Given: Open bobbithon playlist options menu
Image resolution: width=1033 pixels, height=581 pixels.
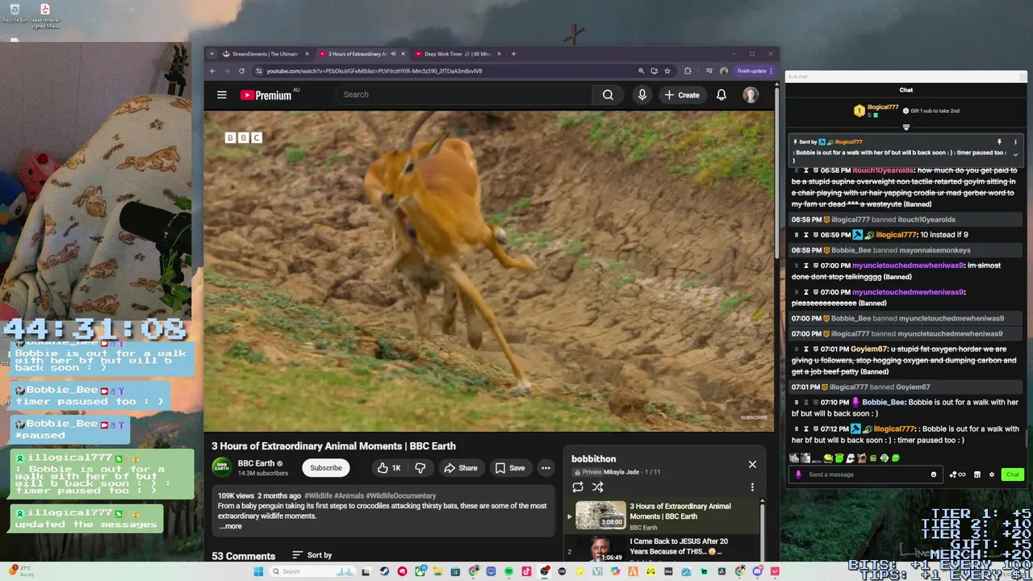Looking at the screenshot, I should [x=752, y=487].
